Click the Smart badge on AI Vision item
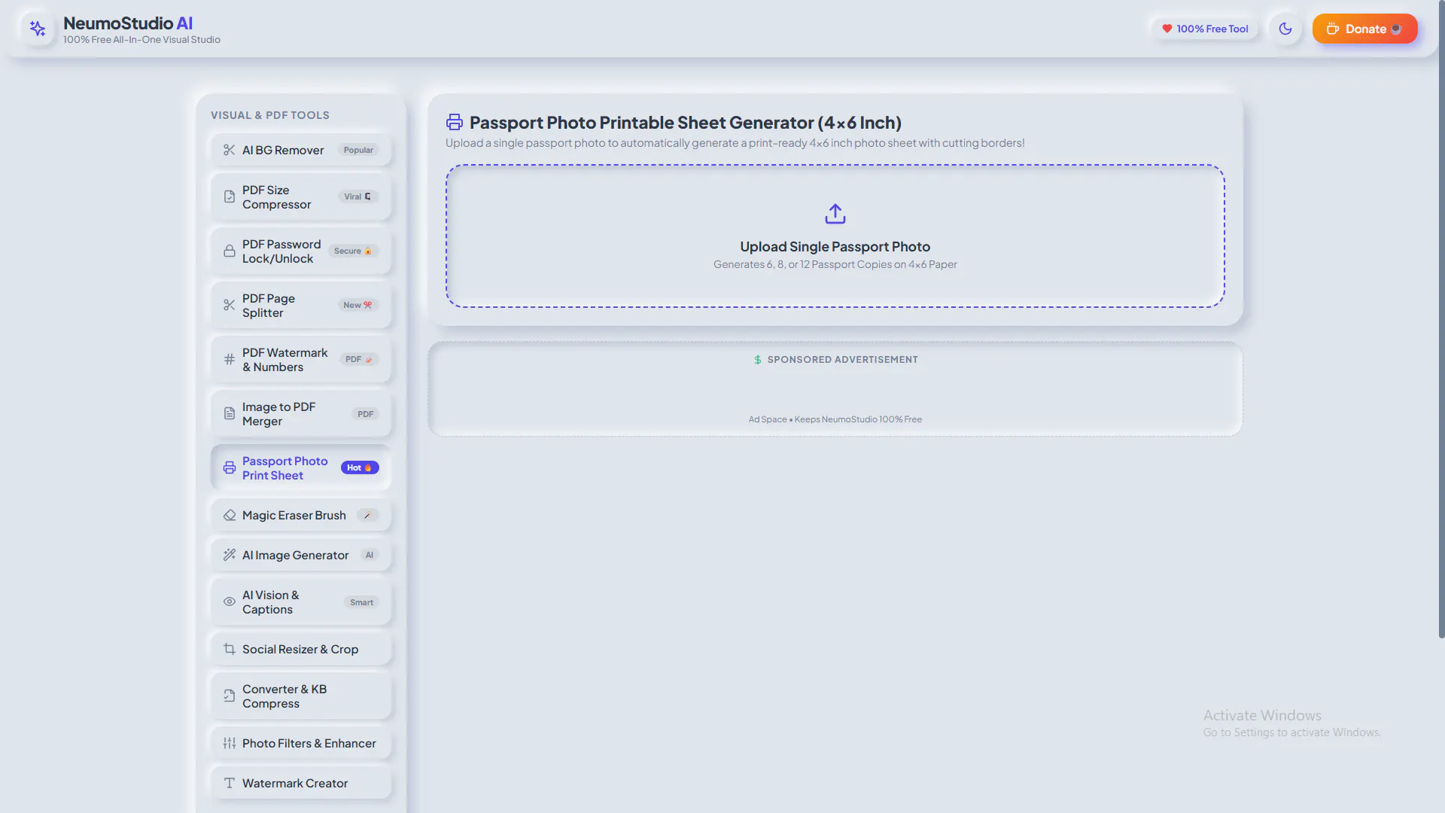1445x813 pixels. pos(361,602)
